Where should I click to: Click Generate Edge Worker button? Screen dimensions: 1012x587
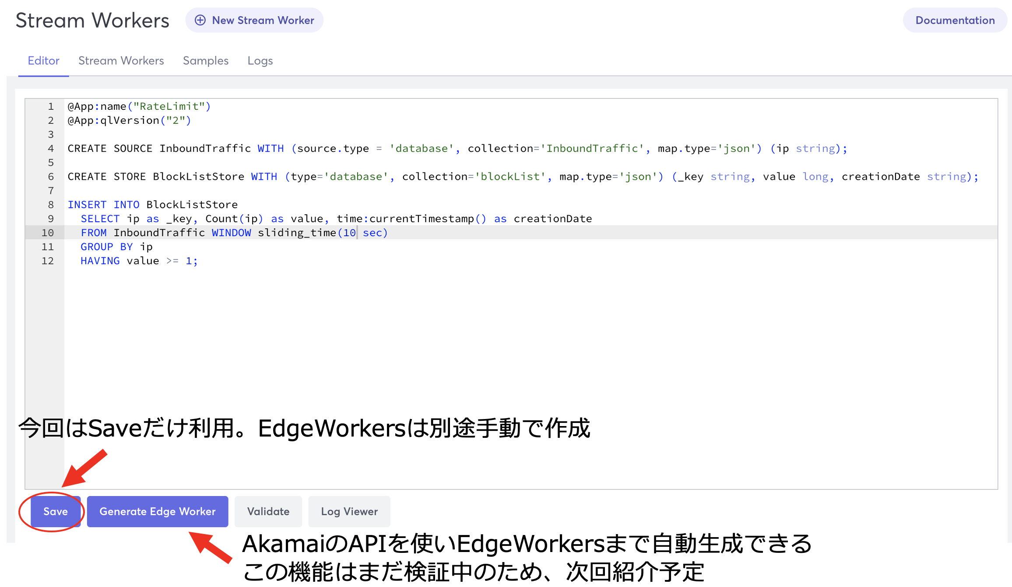pyautogui.click(x=158, y=511)
